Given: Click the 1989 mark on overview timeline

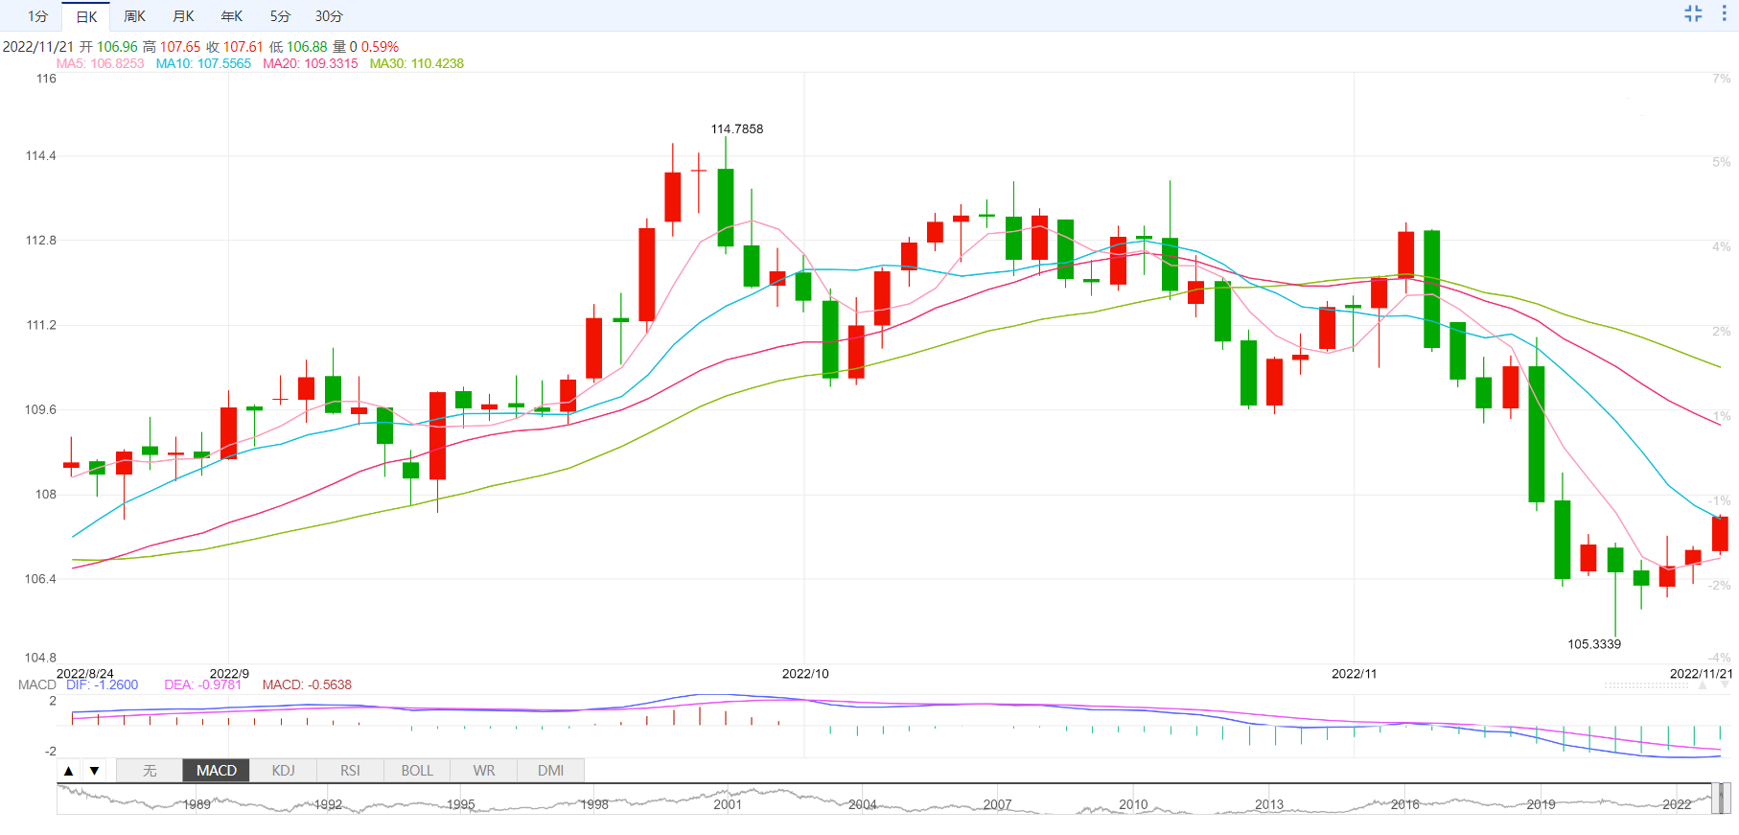Looking at the screenshot, I should (x=197, y=804).
